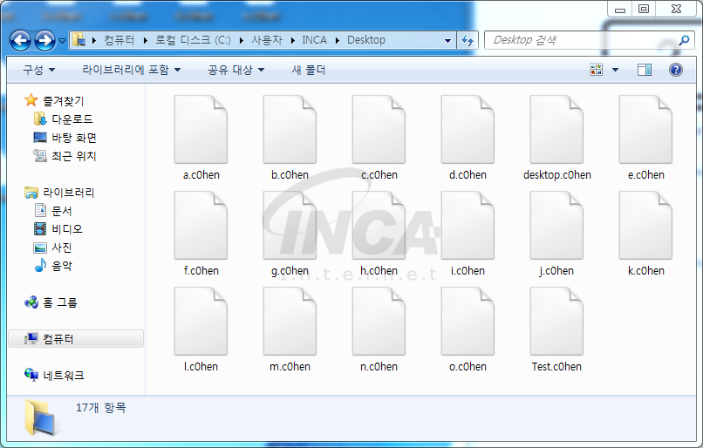Select the h.c0hen file icon

[x=379, y=226]
